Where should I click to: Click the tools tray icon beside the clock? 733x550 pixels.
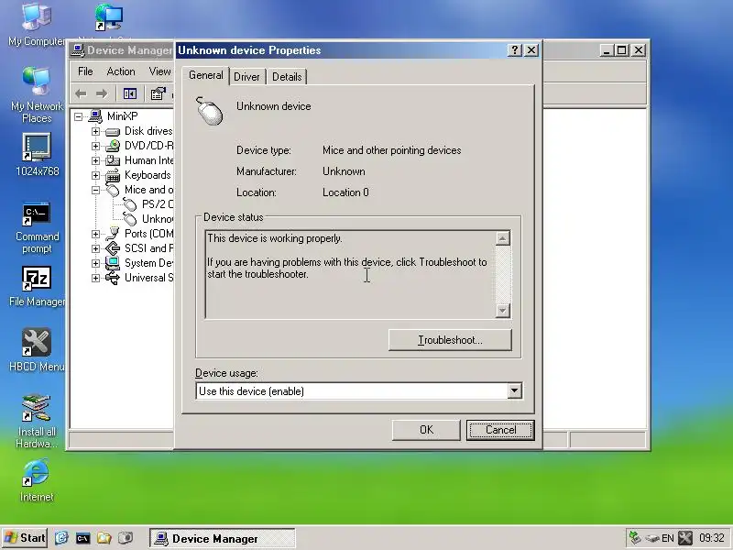[685, 538]
